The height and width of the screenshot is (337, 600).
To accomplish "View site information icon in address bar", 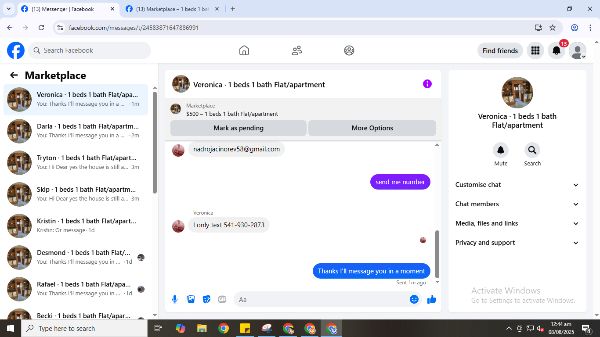I will pos(60,28).
